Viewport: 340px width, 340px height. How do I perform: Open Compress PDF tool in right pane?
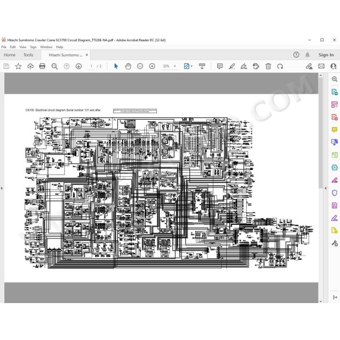pos(334,168)
